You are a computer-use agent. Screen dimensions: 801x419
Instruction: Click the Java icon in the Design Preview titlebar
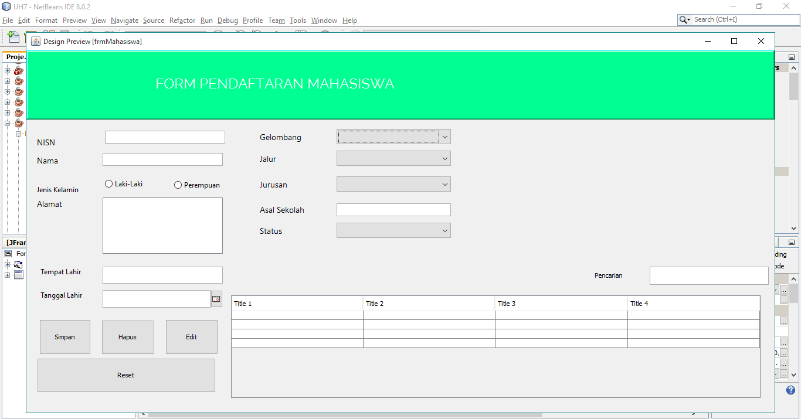click(35, 41)
